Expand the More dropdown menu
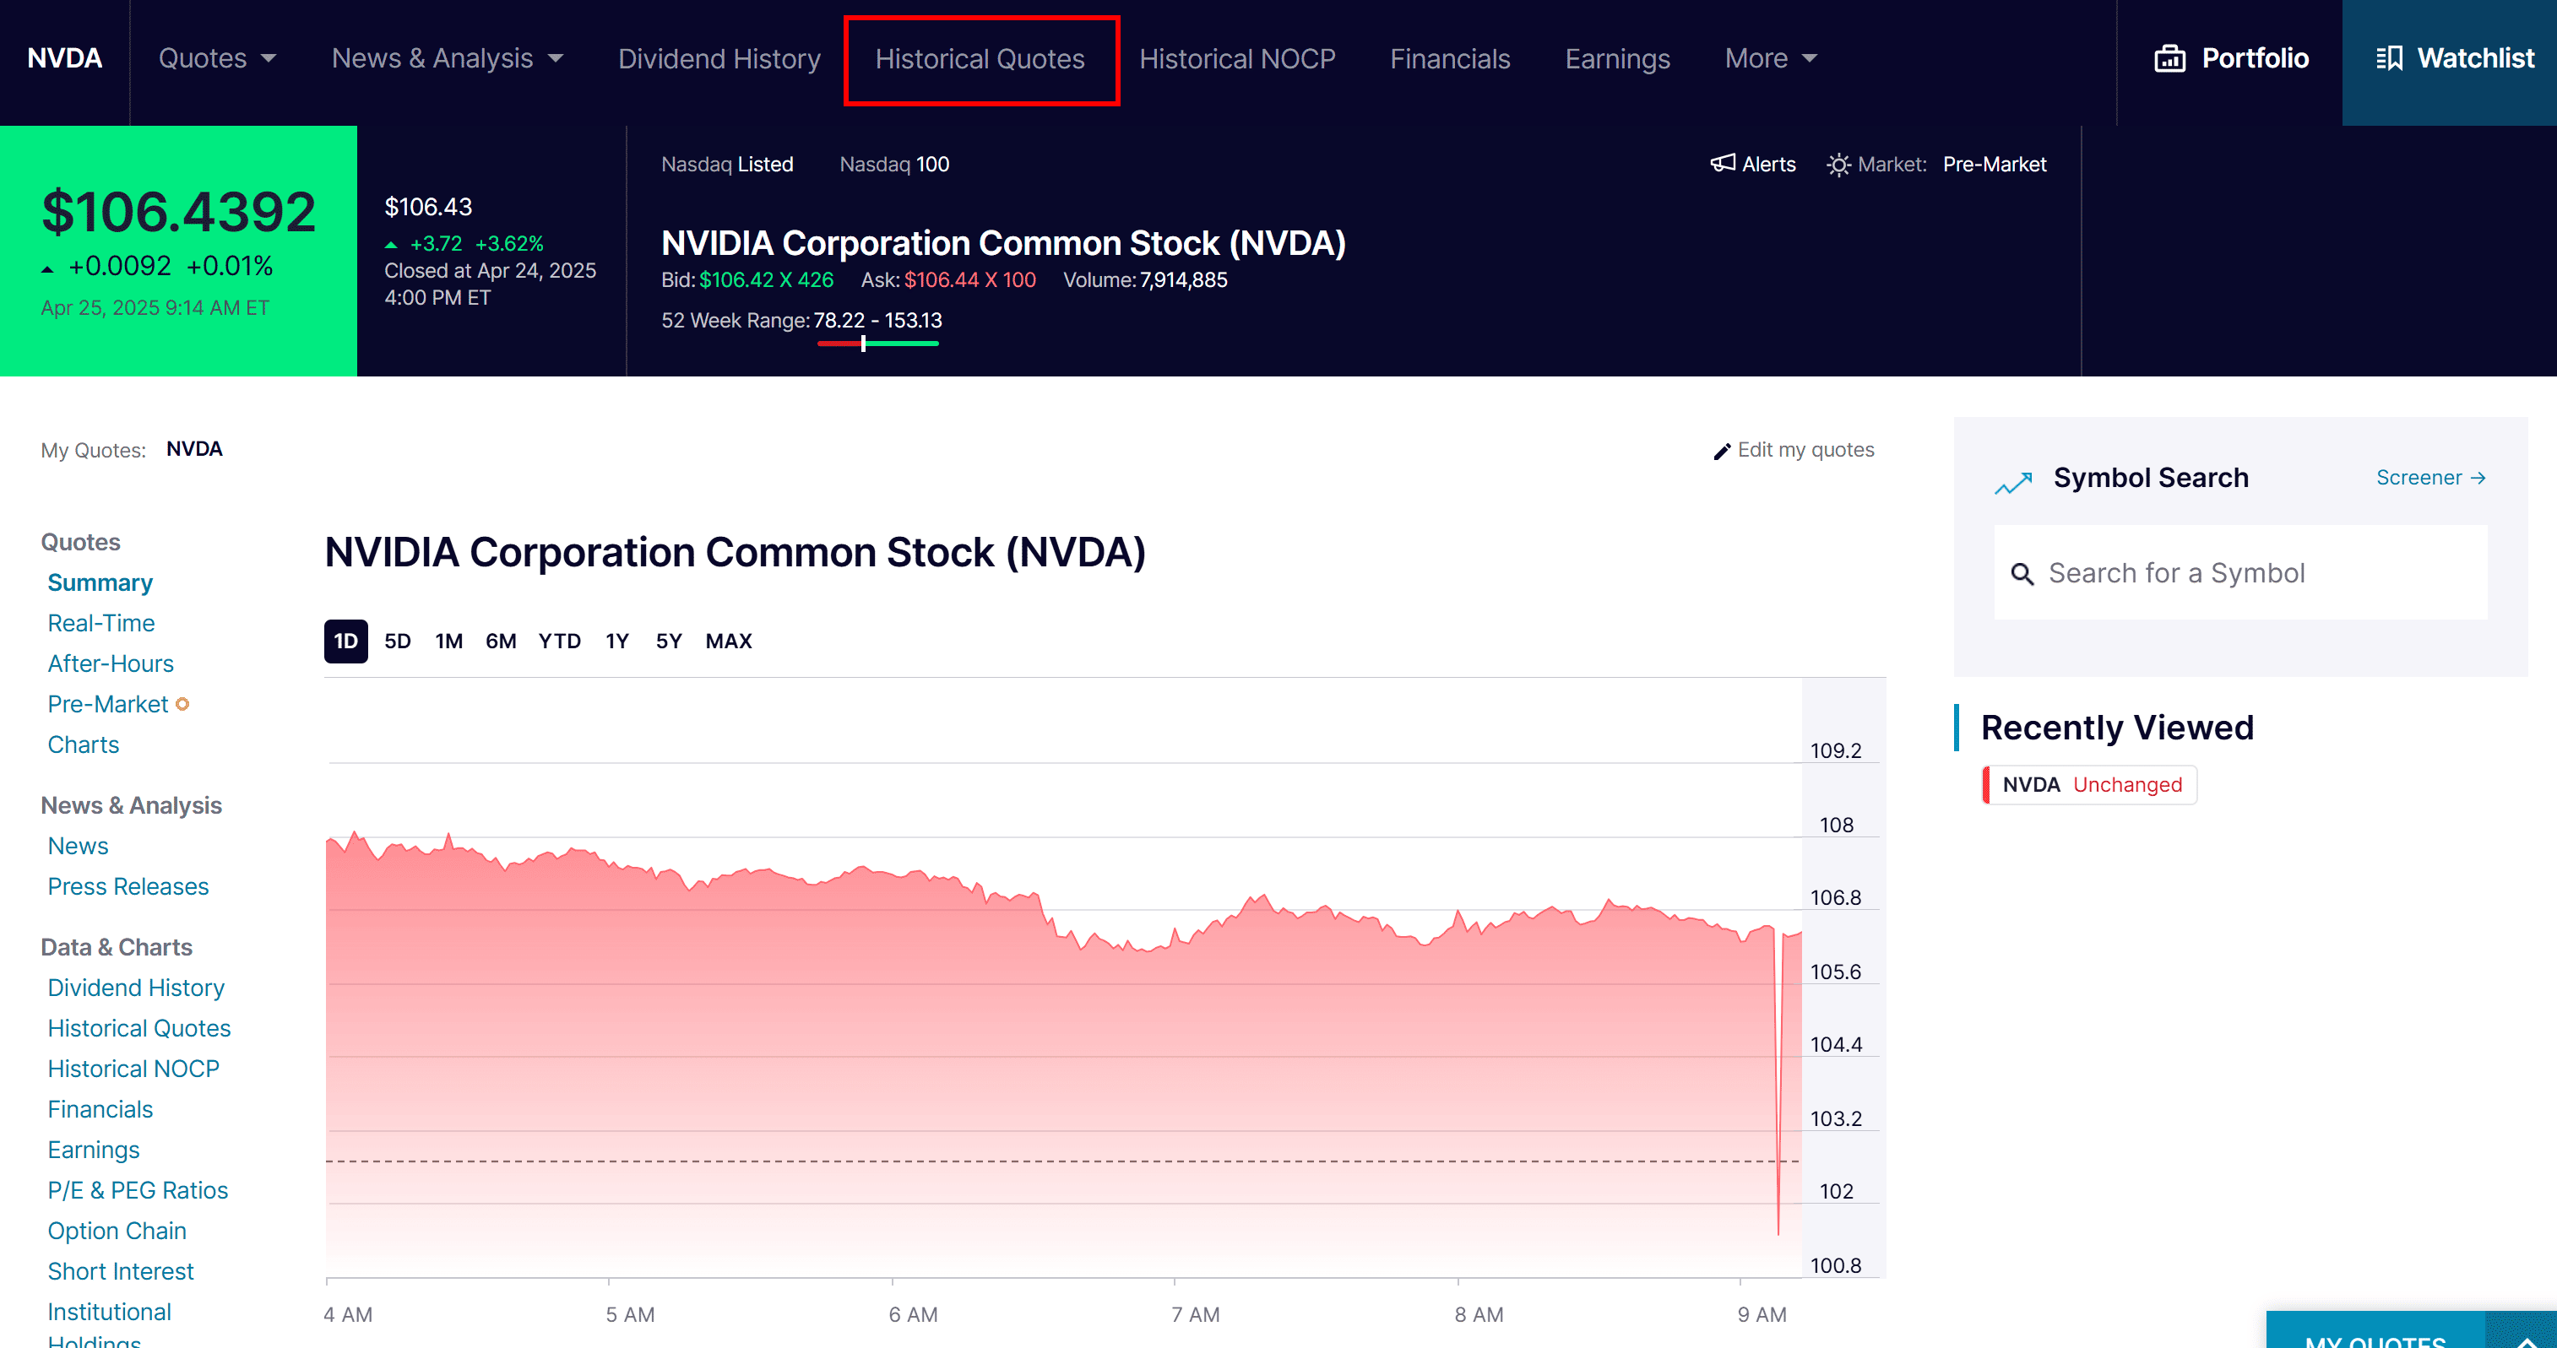The width and height of the screenshot is (2557, 1348). tap(1770, 58)
